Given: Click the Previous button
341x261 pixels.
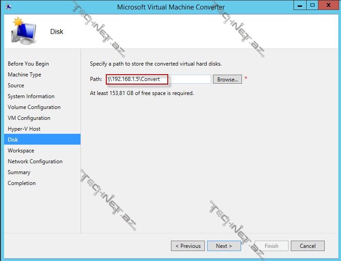Looking at the screenshot, I should point(188,246).
